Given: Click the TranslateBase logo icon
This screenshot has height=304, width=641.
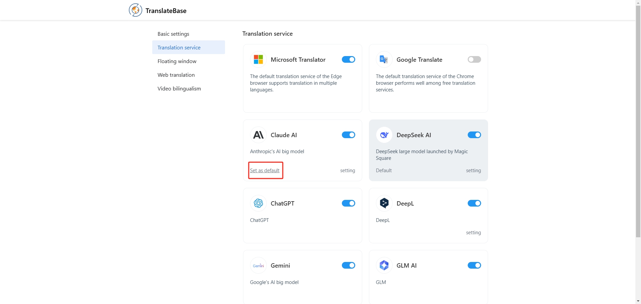Looking at the screenshot, I should (136, 10).
